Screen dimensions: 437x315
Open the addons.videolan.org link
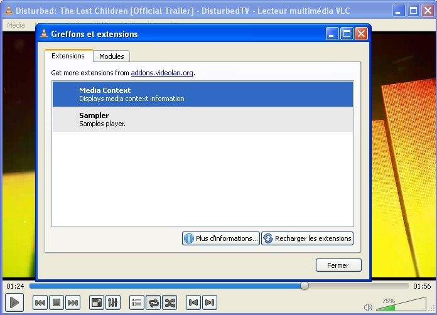162,73
